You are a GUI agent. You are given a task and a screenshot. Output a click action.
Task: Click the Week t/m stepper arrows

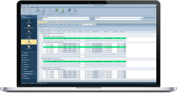142,19
